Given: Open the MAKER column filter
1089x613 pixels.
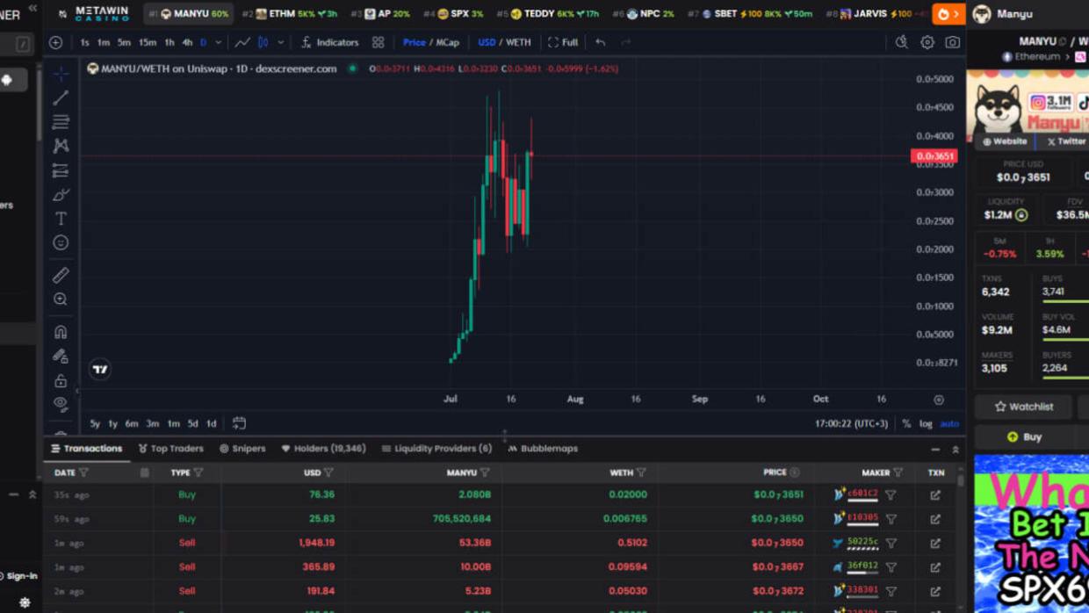Looking at the screenshot, I should [x=898, y=472].
